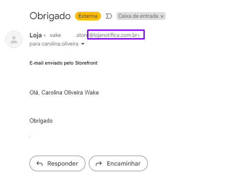Click the .store part of sender address
The width and height of the screenshot is (231, 189).
tap(82, 35)
